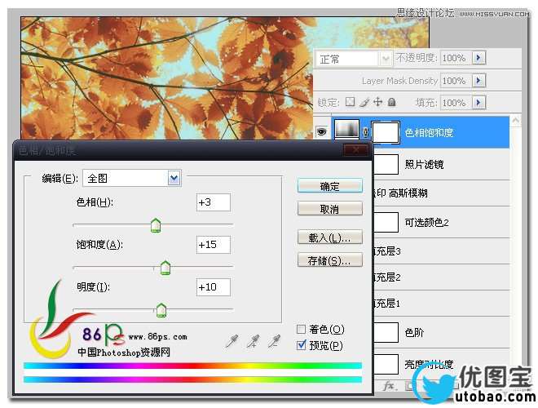The width and height of the screenshot is (538, 408).
Task: Select the subtract-from-sample eyedropper
Action: click(x=274, y=341)
